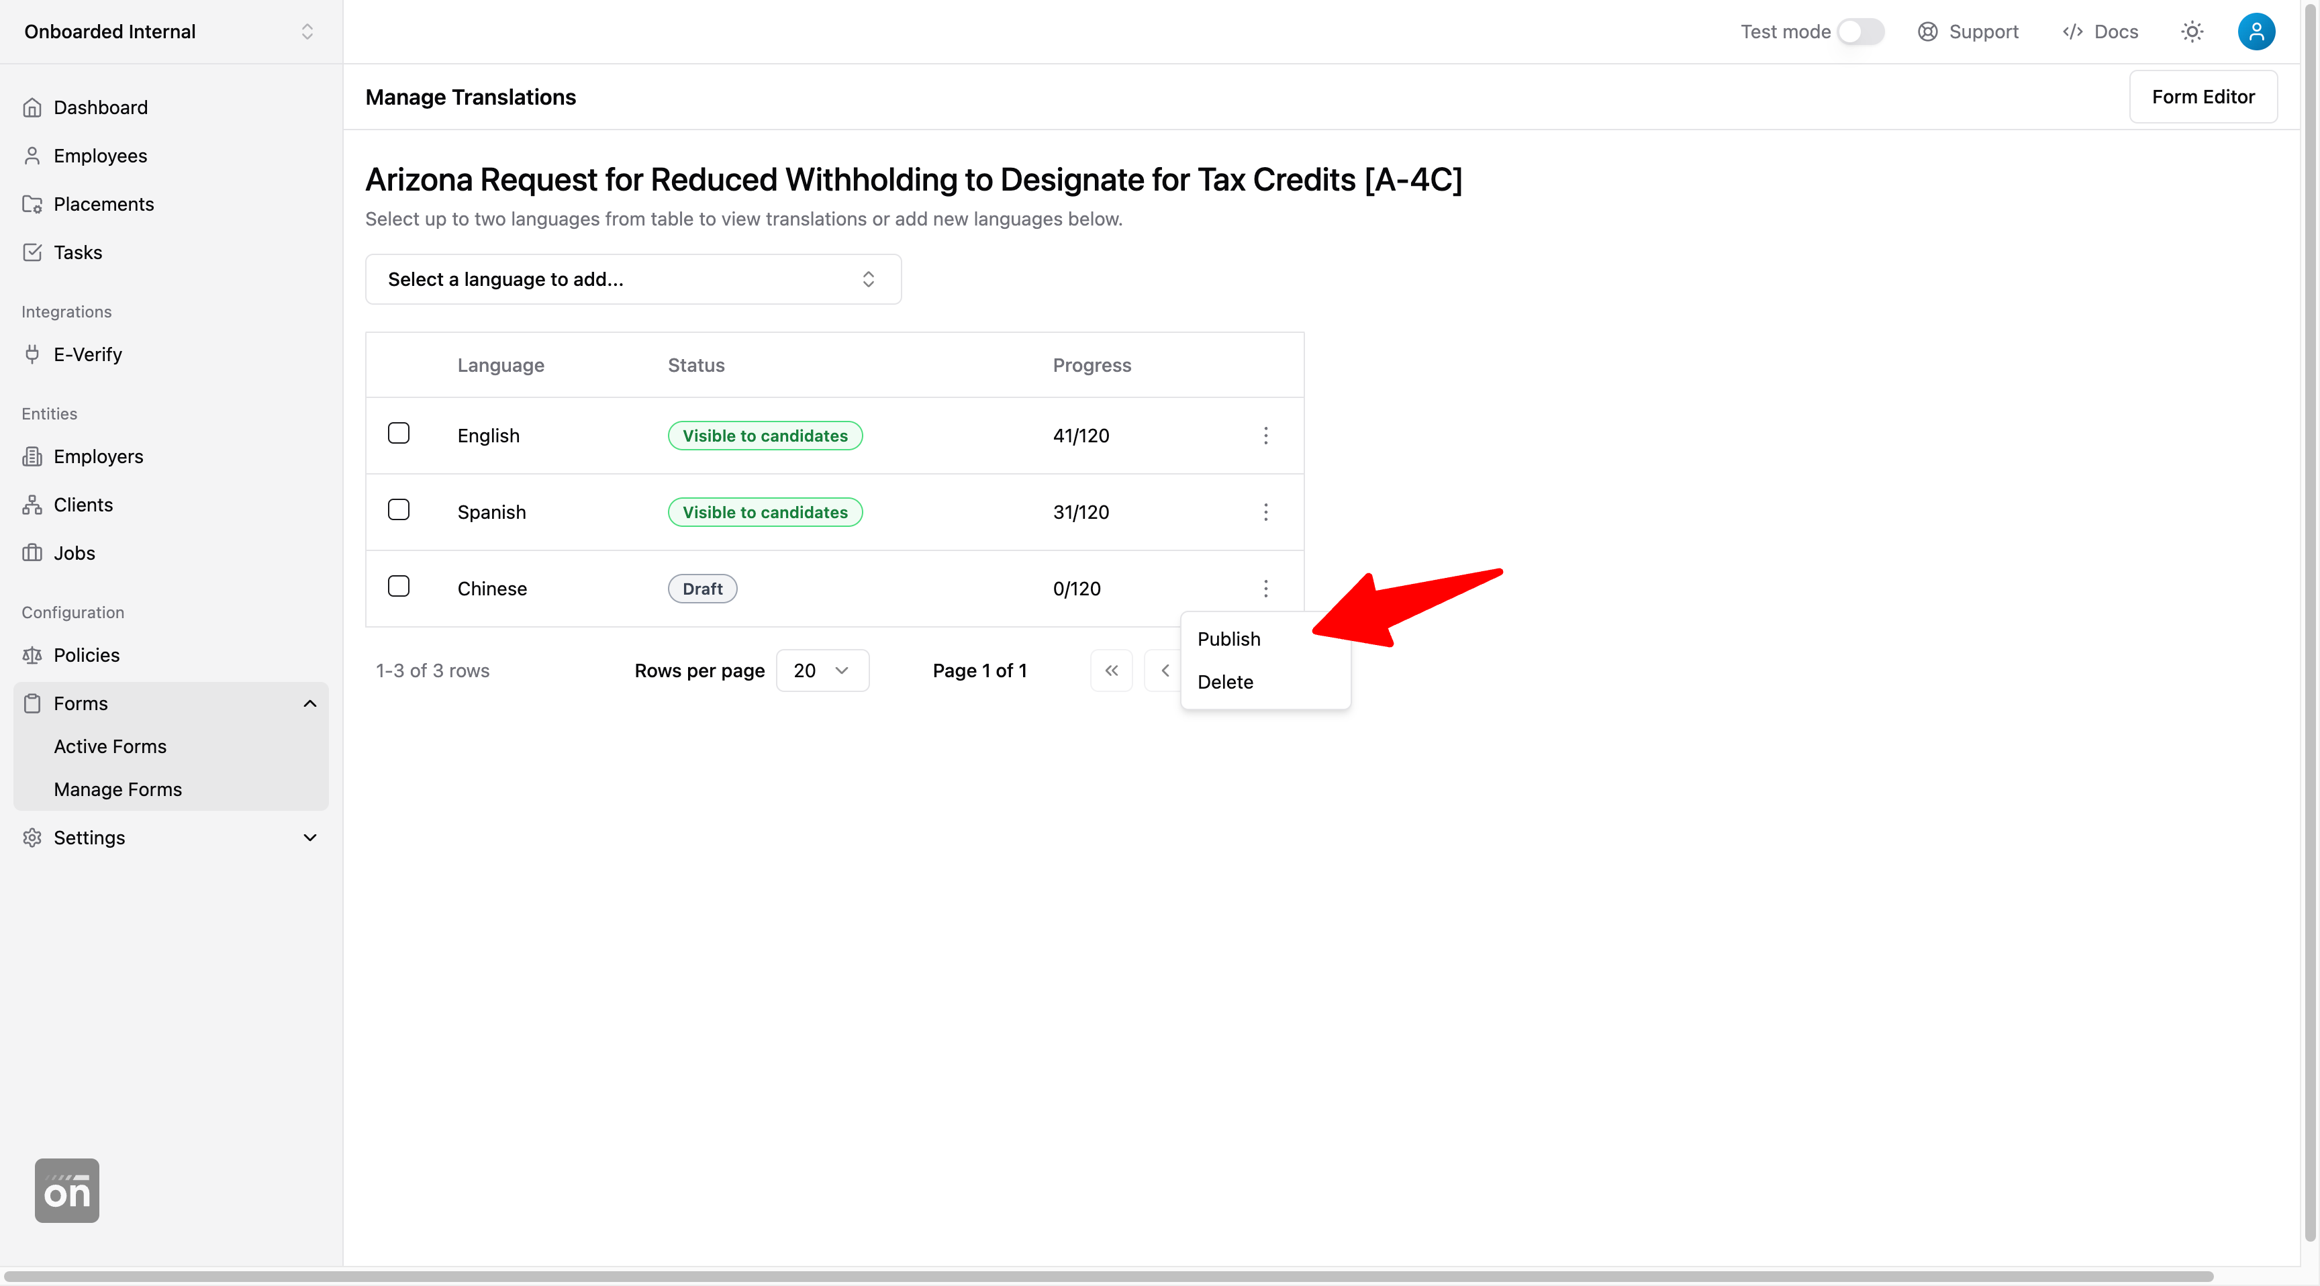Screen dimensions: 2320x1286
Task: Click Spanish's Visible to candidates badge
Action: coord(765,512)
